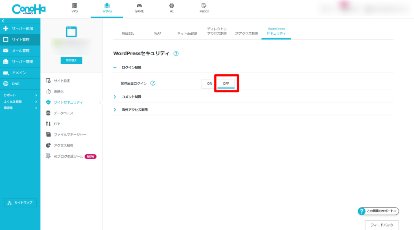This screenshot has width=414, height=230.
Task: Open the Pencil service tab
Action: coord(204,8)
